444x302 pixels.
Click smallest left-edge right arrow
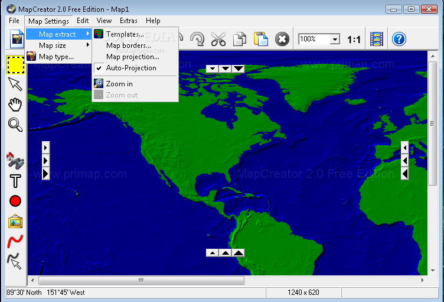(45, 148)
